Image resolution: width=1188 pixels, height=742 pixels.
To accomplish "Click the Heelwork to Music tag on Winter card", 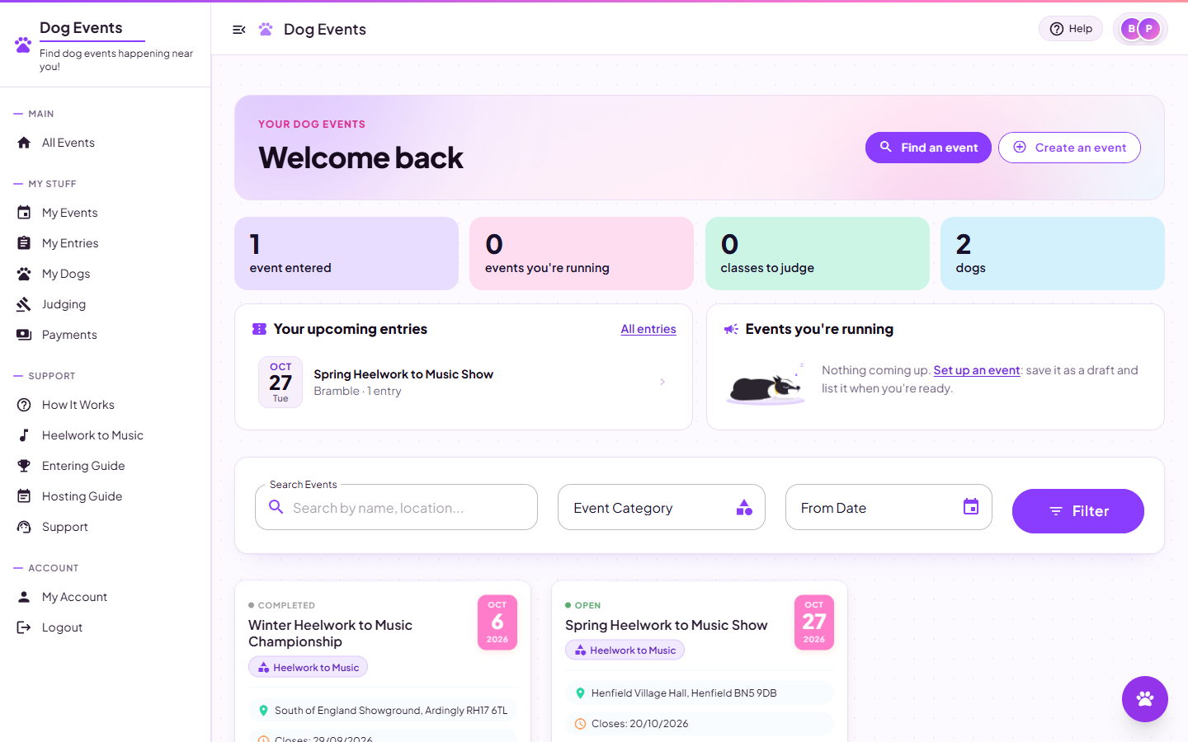I will [308, 668].
